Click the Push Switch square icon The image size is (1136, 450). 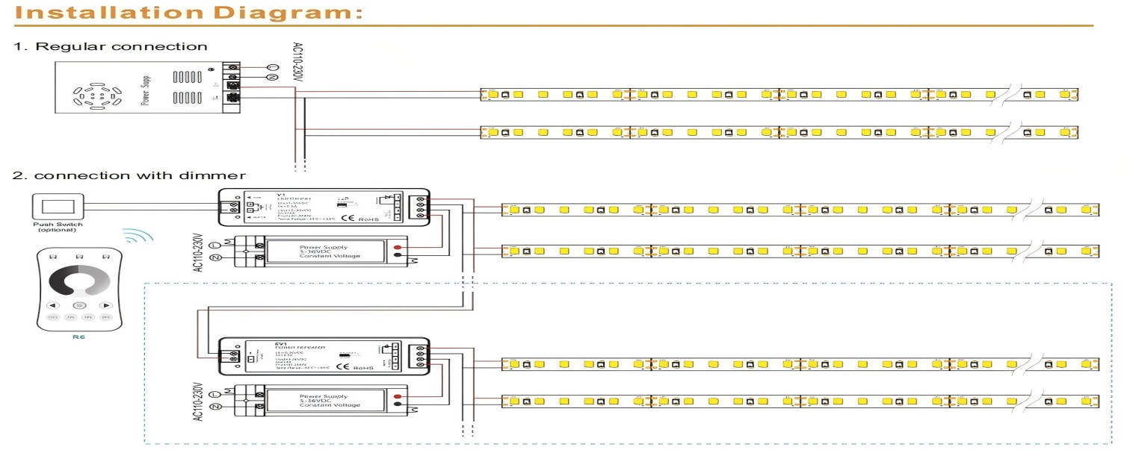(x=58, y=206)
